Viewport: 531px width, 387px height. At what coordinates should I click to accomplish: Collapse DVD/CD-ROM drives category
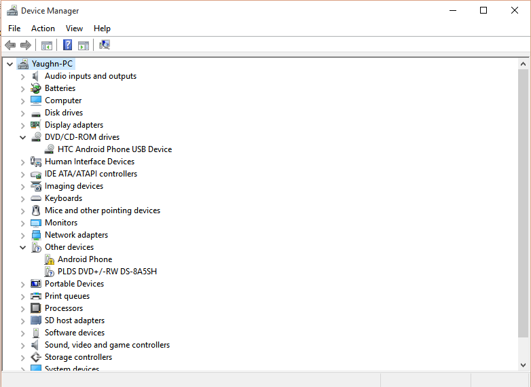(x=22, y=137)
